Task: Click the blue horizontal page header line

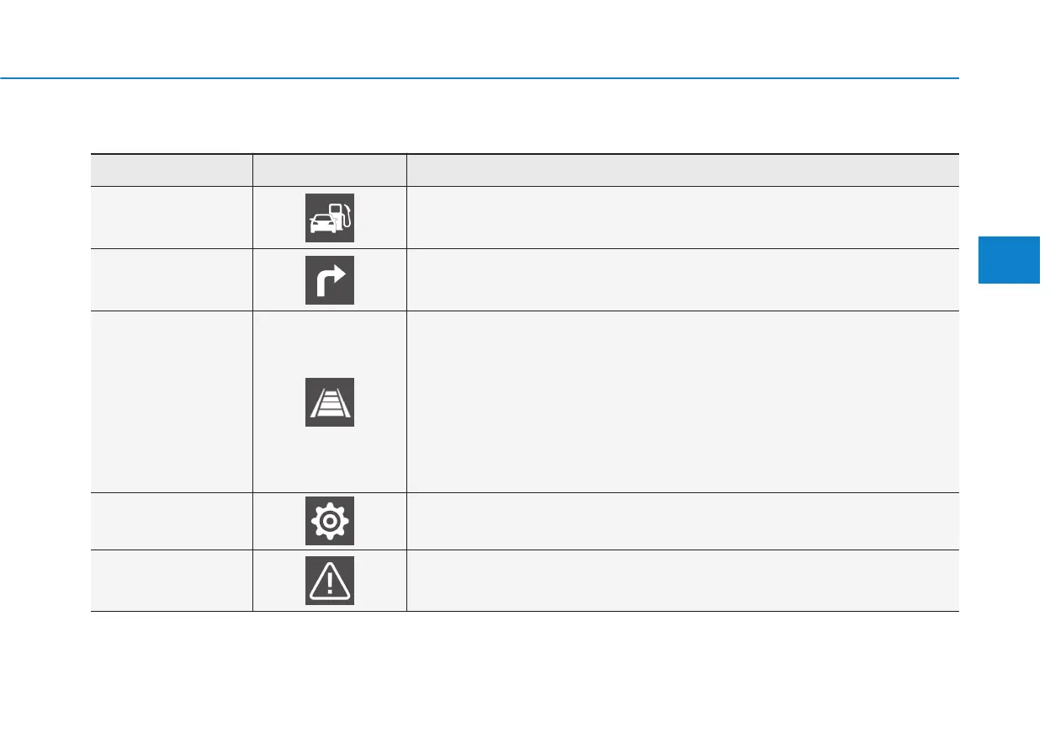Action: pyautogui.click(x=480, y=78)
